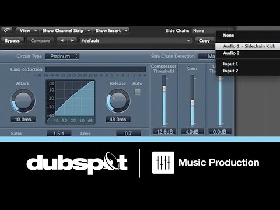Click the Copy button
The height and width of the screenshot is (210, 280).
tap(204, 41)
